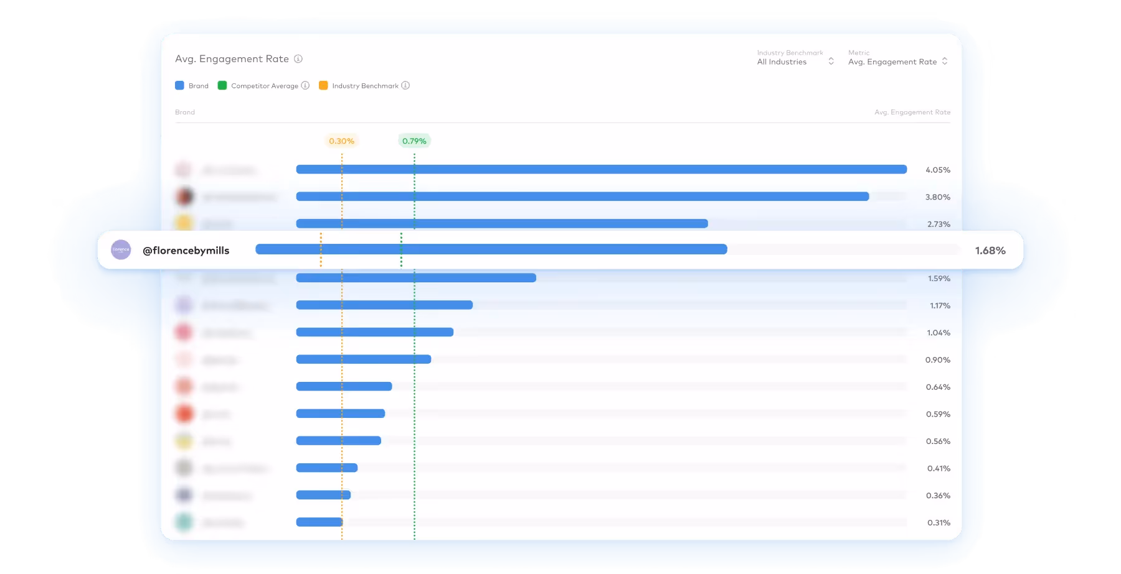
Task: Click the Industry Benchmark legend info icon
Action: tap(405, 86)
